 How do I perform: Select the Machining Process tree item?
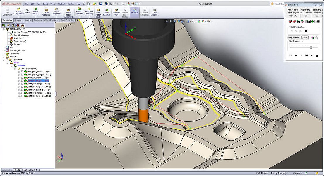(x=17, y=50)
